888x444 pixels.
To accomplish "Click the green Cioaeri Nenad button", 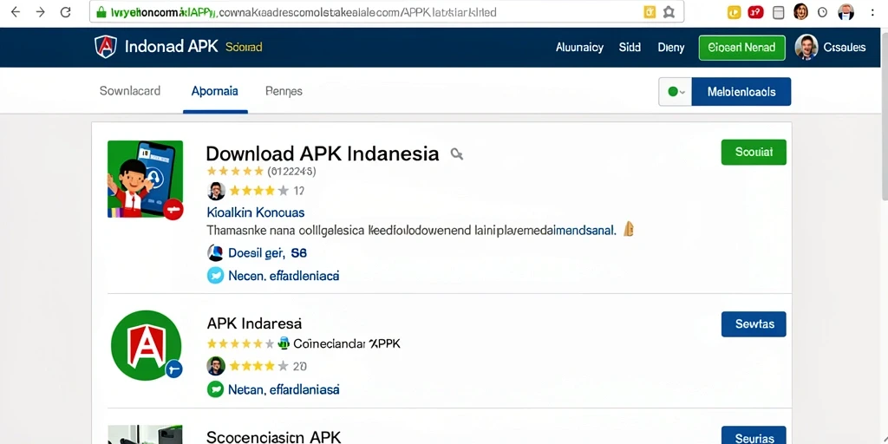I will [x=742, y=48].
